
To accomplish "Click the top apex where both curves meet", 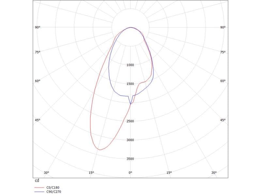I will click(x=130, y=27).
